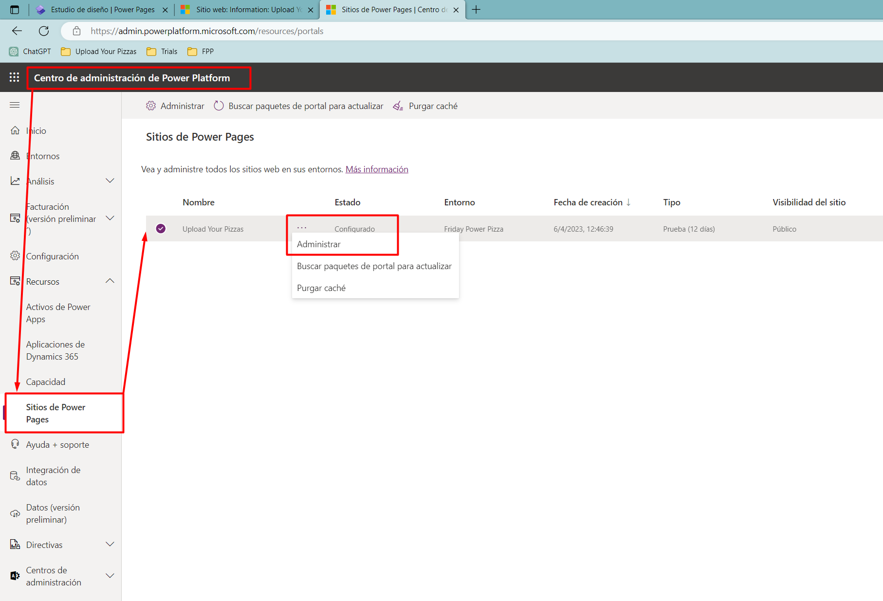
Task: Select the Sitios de Power Pages browser tab
Action: [x=392, y=10]
